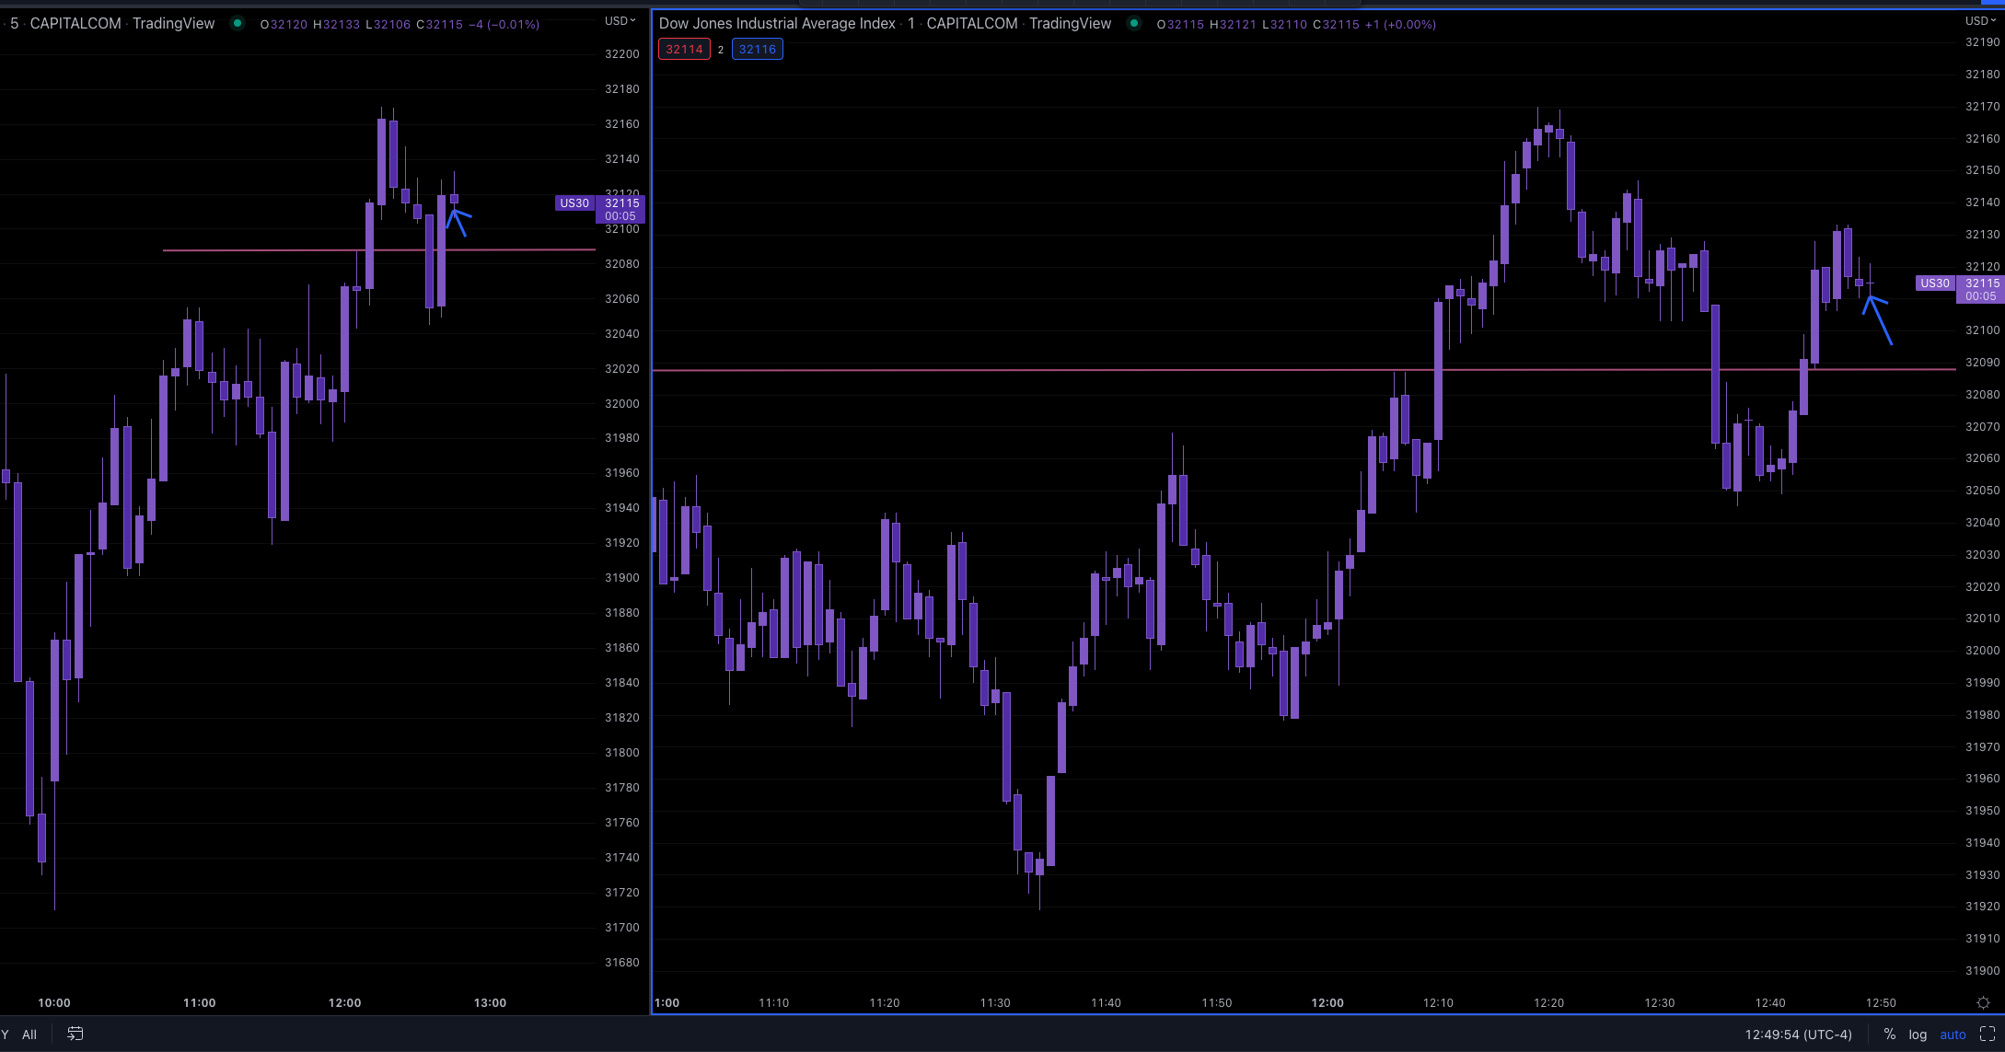This screenshot has height=1052, width=2005.
Task: Click the green data-connection dot on the Dow Jones chart
Action: [1136, 24]
